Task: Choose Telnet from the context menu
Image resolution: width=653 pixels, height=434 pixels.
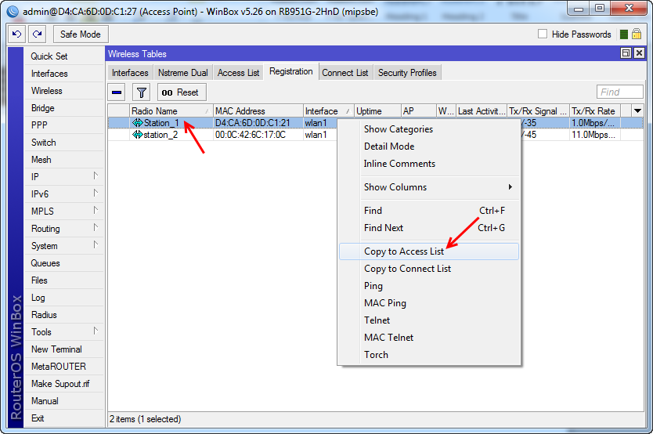Action: coord(429,320)
